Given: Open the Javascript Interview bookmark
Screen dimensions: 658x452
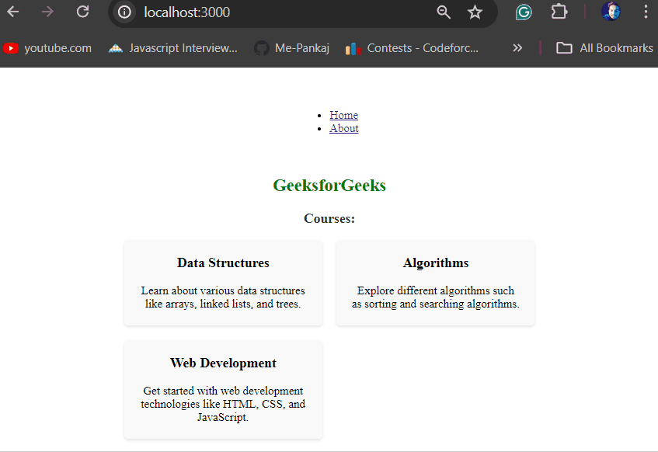Looking at the screenshot, I should [x=173, y=48].
